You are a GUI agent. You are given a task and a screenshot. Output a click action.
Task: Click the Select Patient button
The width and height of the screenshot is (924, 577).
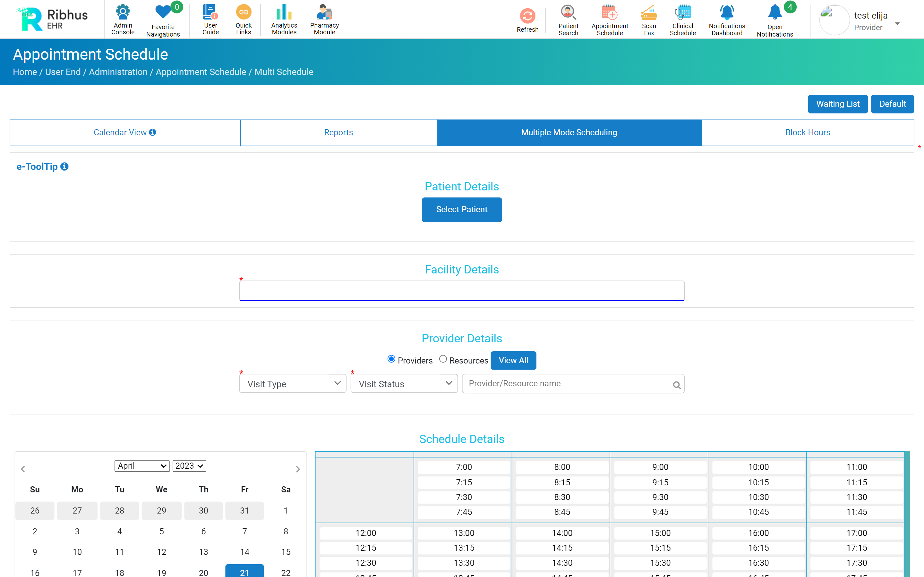pos(462,210)
